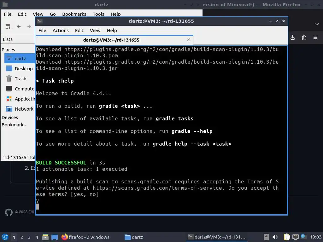Open the terminal Help menu
The image size is (323, 242).
coord(112,31)
